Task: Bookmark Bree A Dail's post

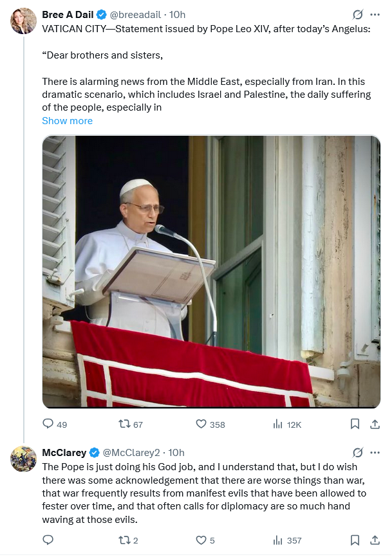Action: coord(355,424)
